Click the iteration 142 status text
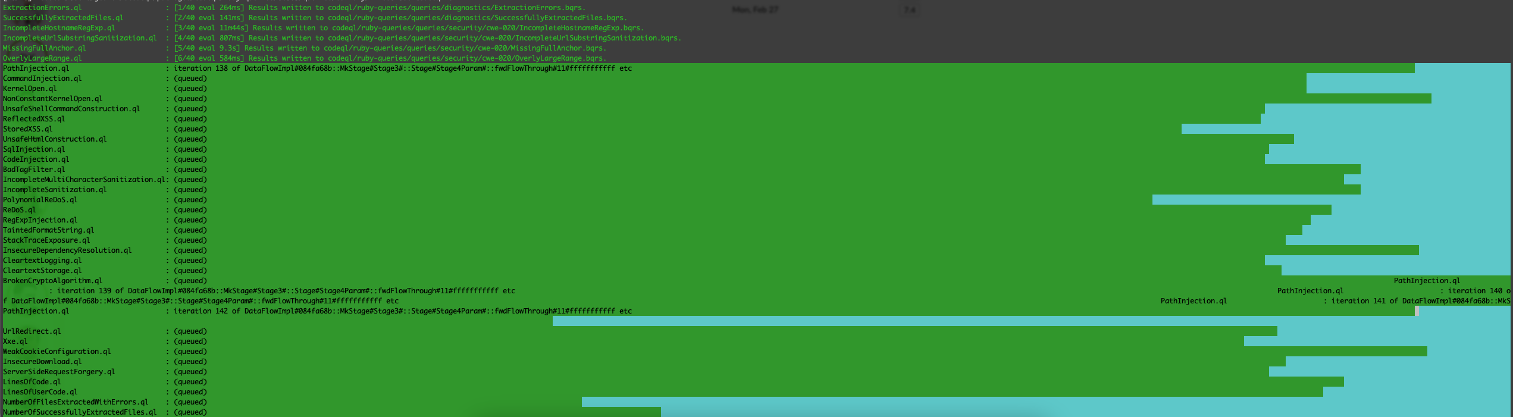The image size is (1513, 417). [403, 311]
